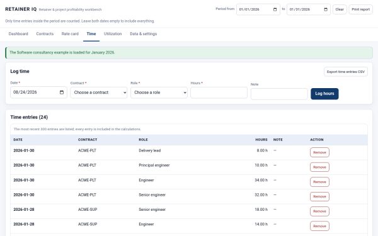Click the ACTION column header
Screen dimensions: 378x236
click(317, 140)
